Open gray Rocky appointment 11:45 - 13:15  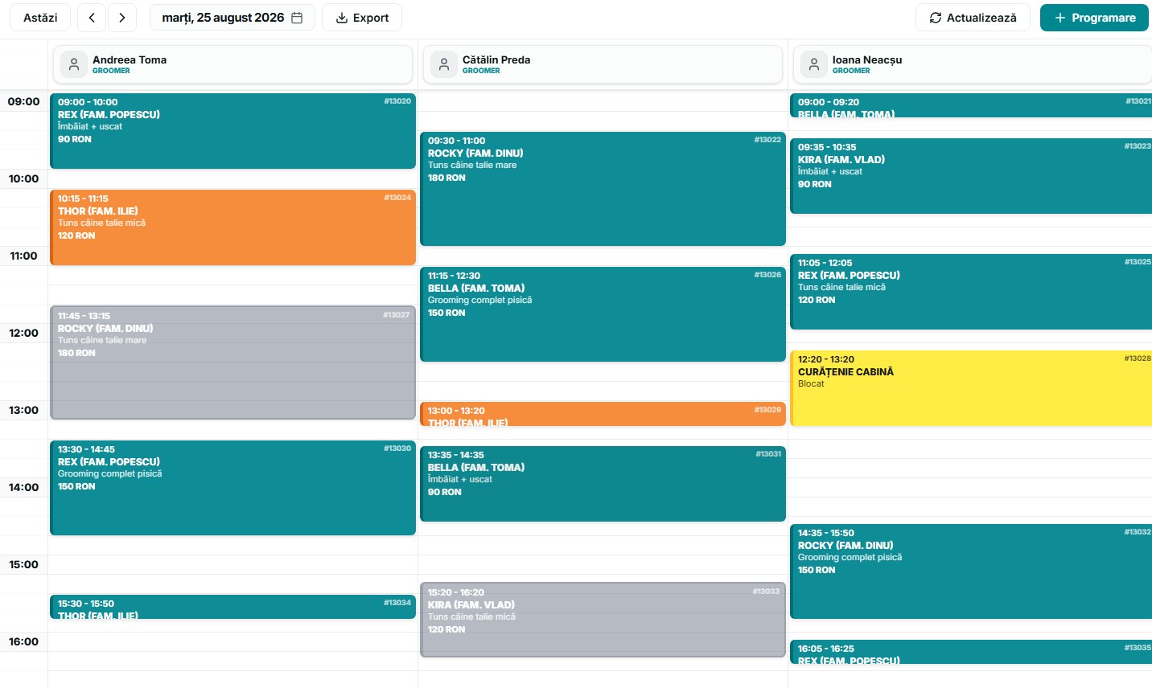click(x=232, y=362)
